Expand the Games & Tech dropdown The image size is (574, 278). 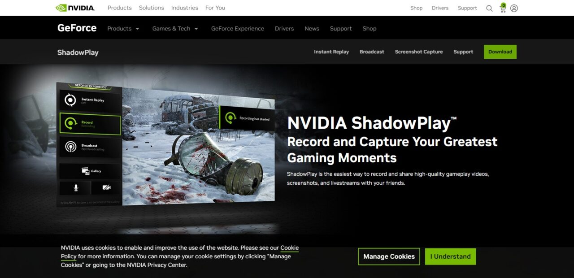[175, 28]
